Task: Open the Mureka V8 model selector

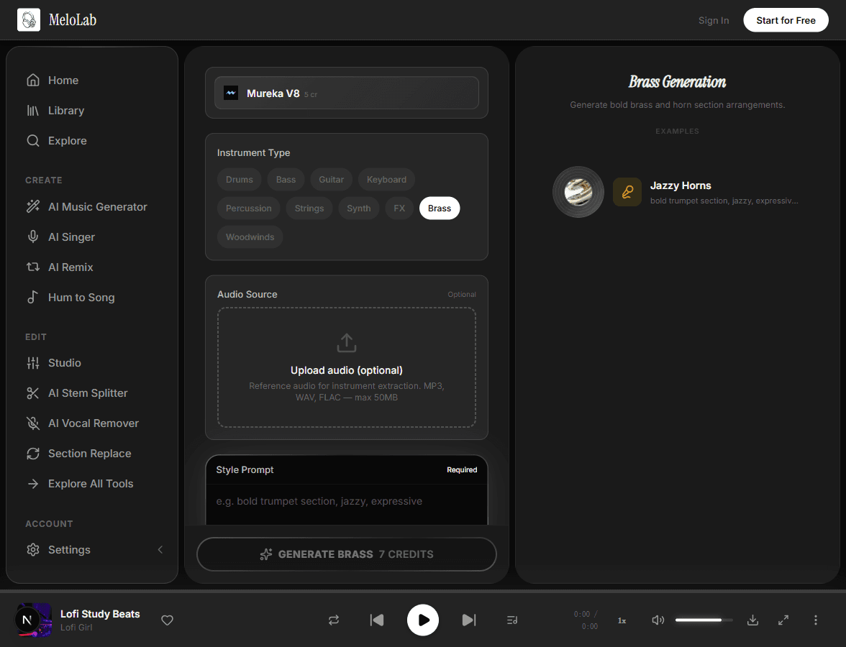Action: (x=347, y=93)
